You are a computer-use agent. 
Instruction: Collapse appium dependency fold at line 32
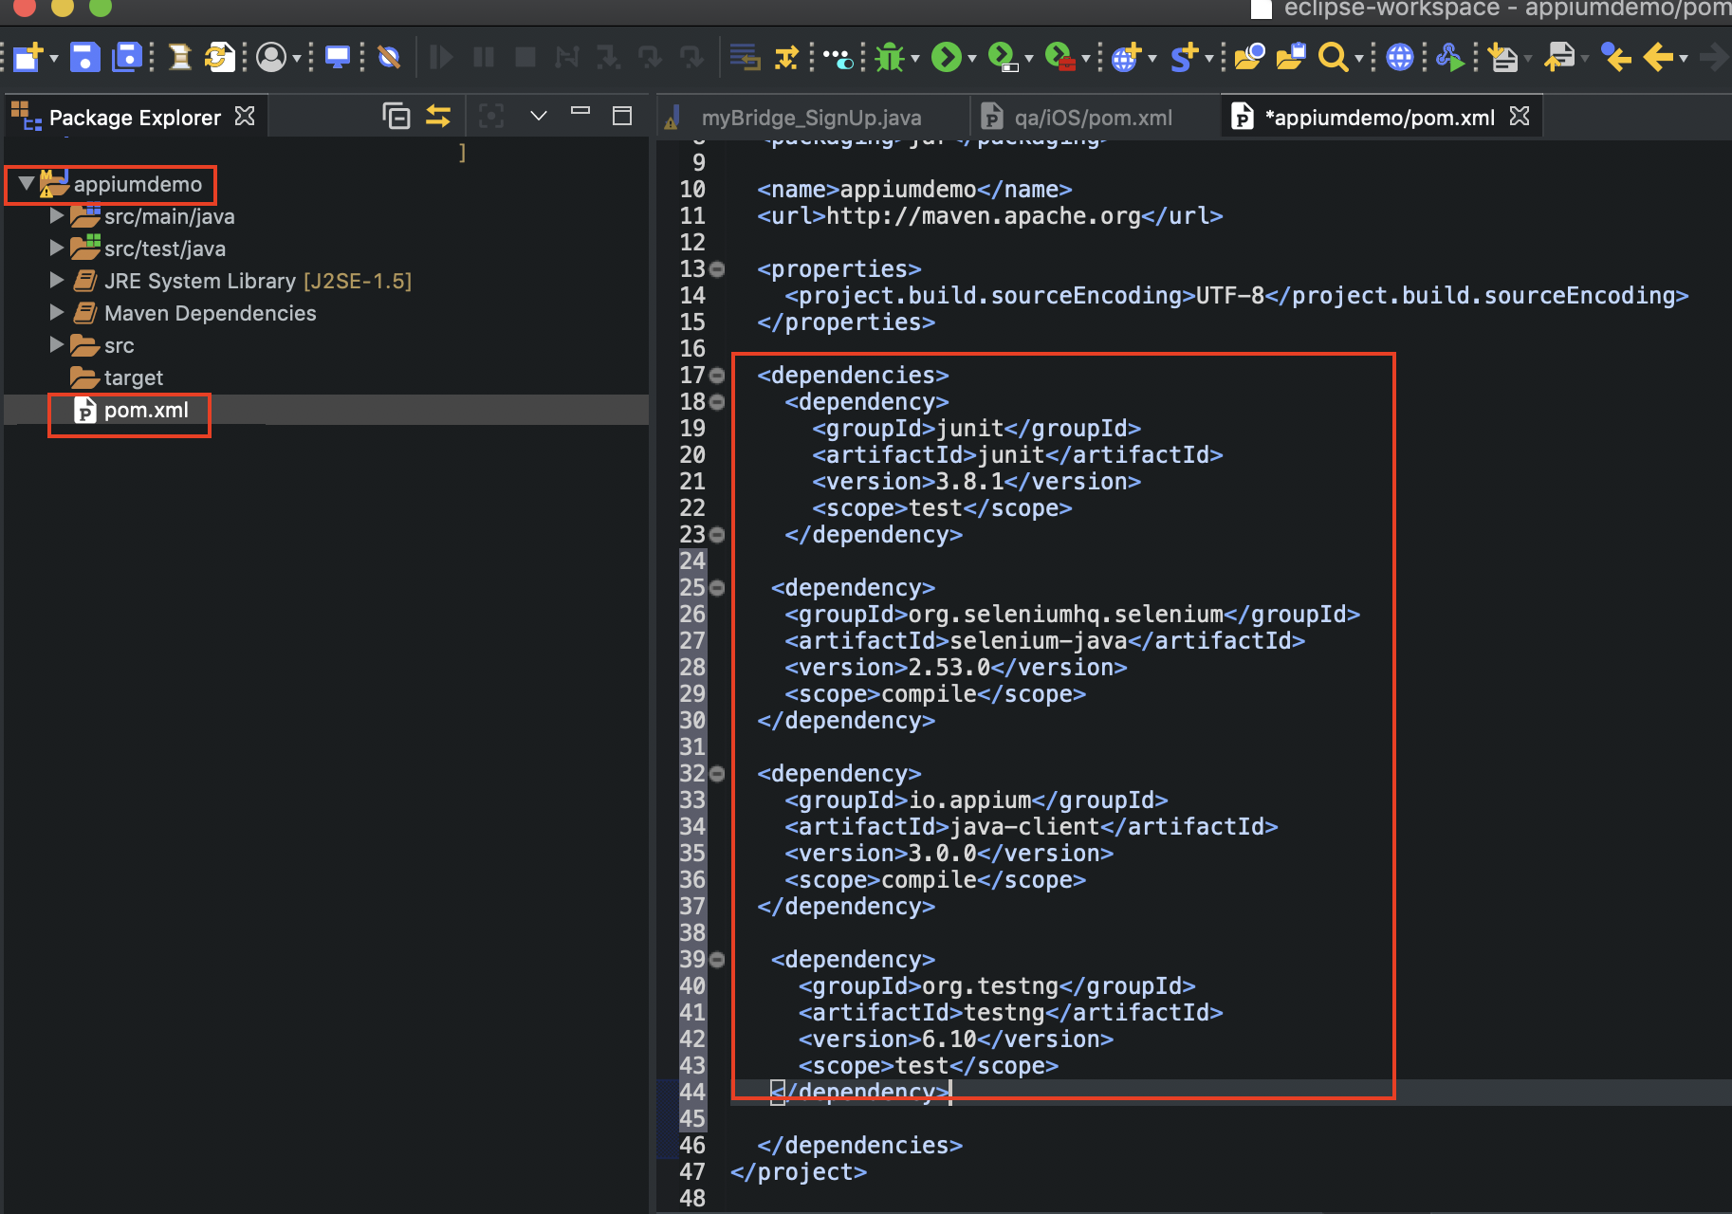pos(717,774)
